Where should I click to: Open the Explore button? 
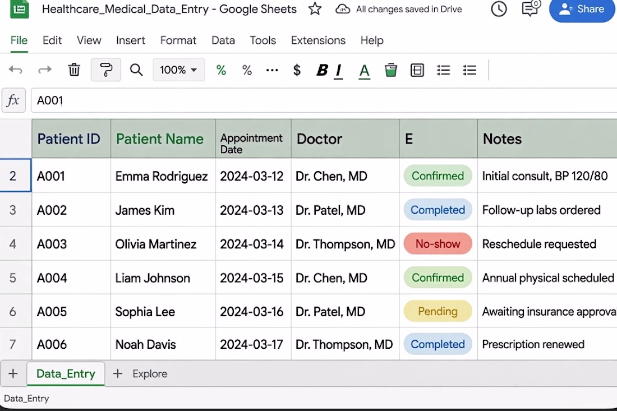tap(150, 373)
